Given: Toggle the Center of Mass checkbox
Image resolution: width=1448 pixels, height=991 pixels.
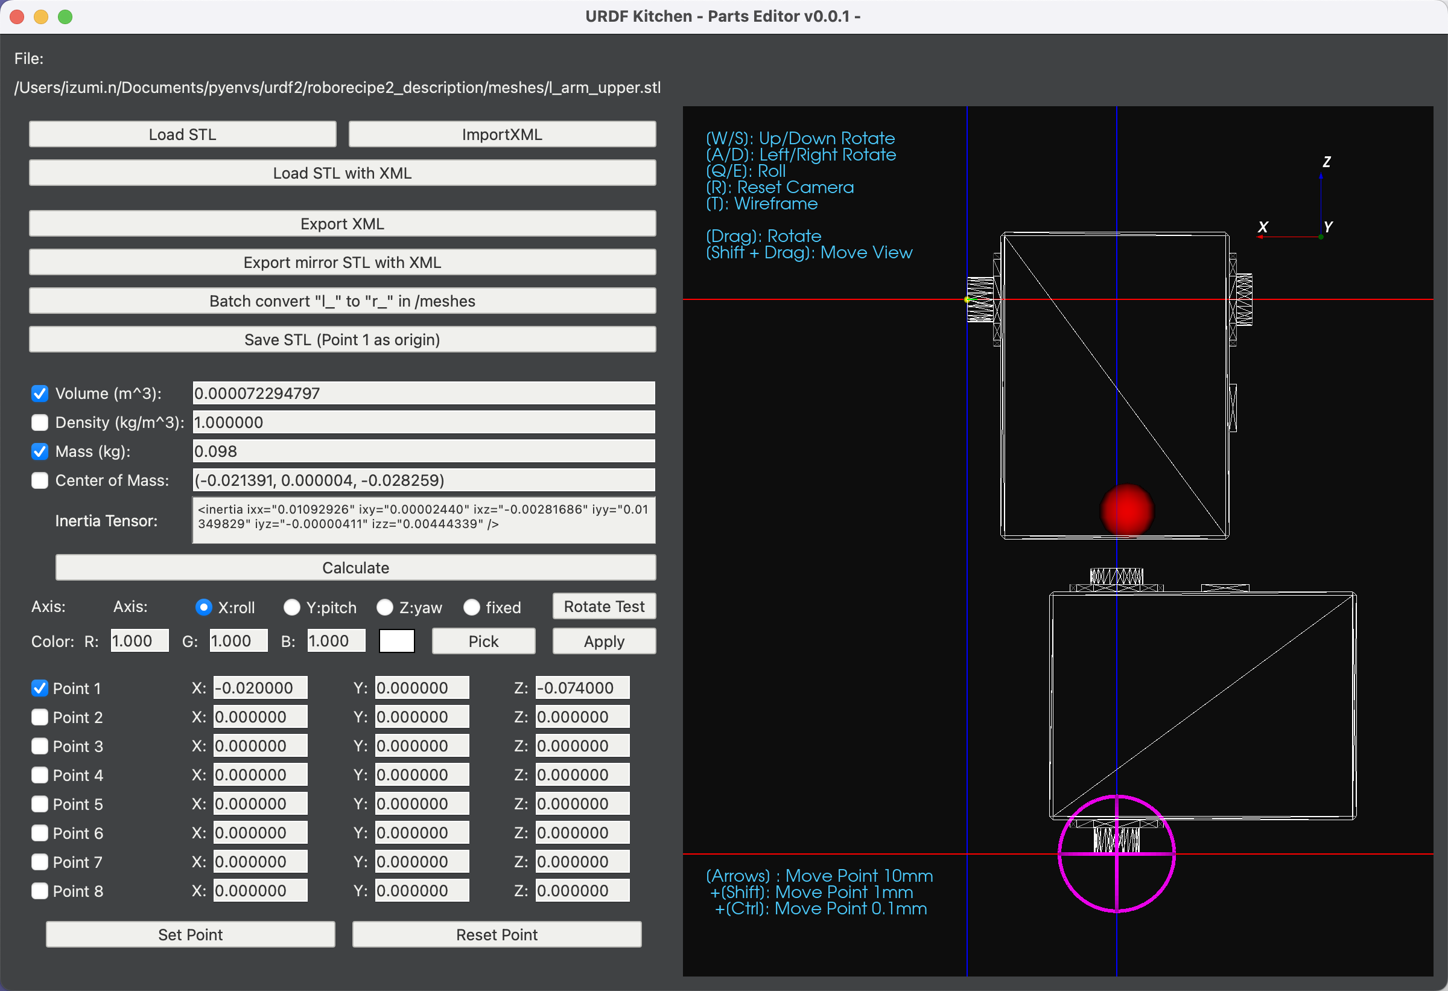Looking at the screenshot, I should pos(40,480).
